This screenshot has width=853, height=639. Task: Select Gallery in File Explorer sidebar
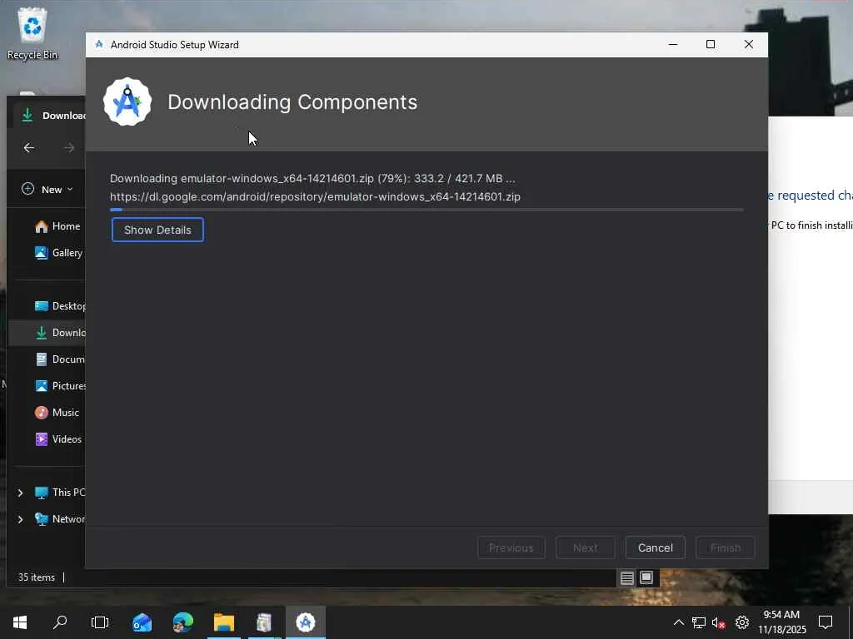(59, 253)
